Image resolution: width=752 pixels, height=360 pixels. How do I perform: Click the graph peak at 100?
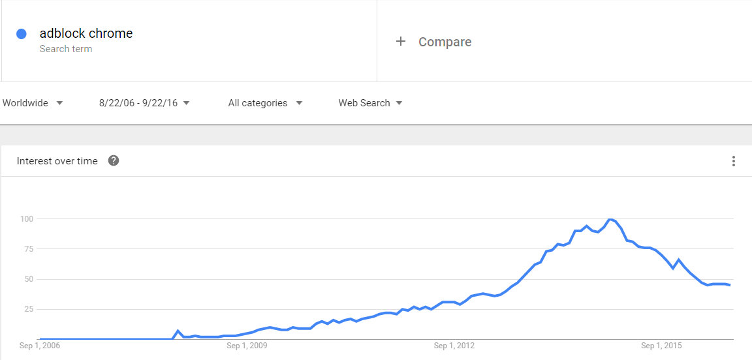pyautogui.click(x=610, y=219)
